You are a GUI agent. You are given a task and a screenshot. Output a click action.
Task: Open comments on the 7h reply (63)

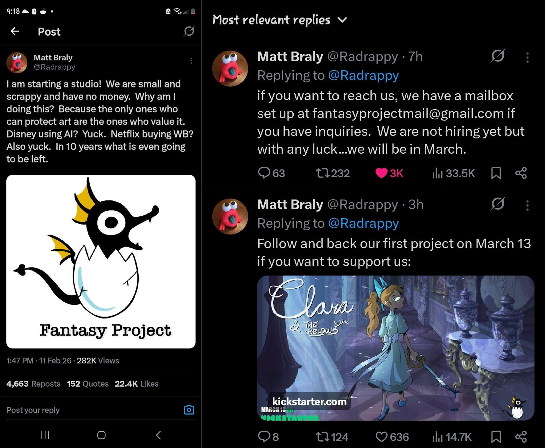(x=271, y=173)
